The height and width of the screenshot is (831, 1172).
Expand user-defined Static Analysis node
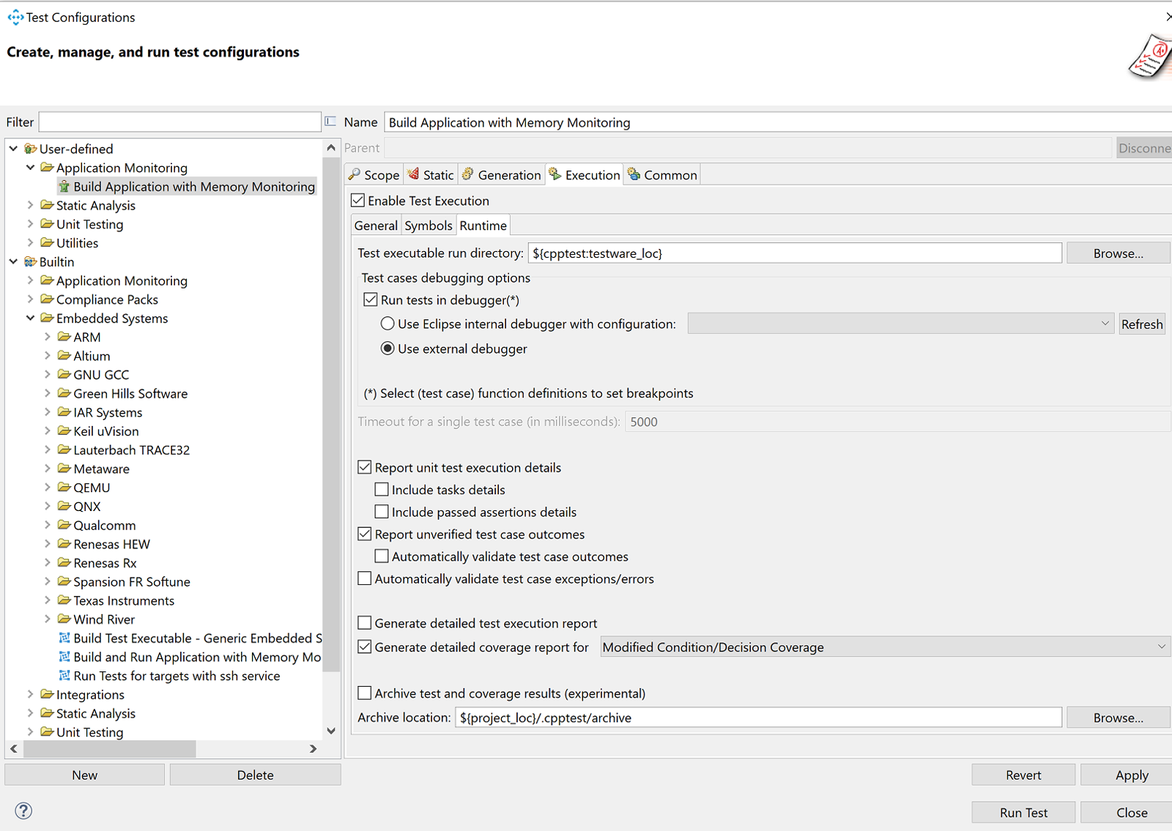tap(30, 205)
